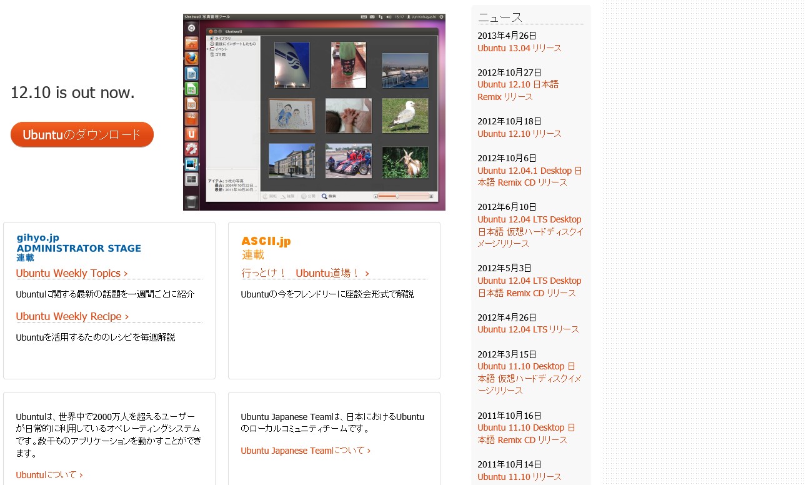The image size is (806, 485).
Task: Click the date 2012年5月3日
Action: tap(504, 268)
